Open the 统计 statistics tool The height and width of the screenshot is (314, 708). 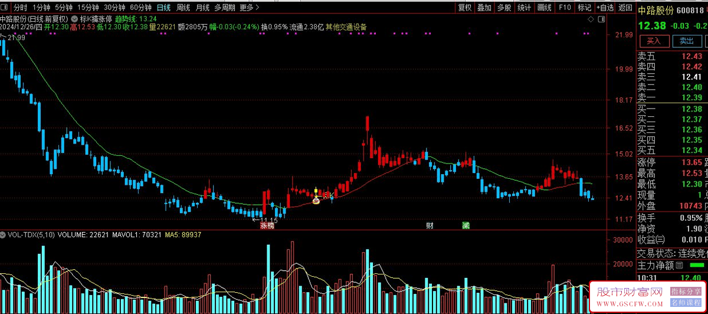tap(524, 8)
